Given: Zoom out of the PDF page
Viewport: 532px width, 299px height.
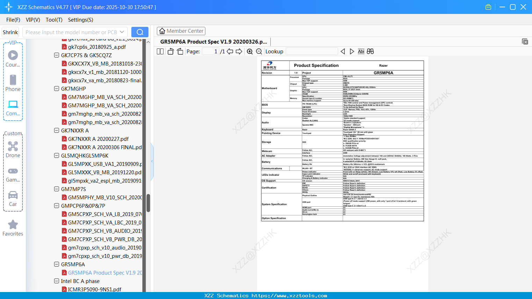Looking at the screenshot, I should click(259, 52).
